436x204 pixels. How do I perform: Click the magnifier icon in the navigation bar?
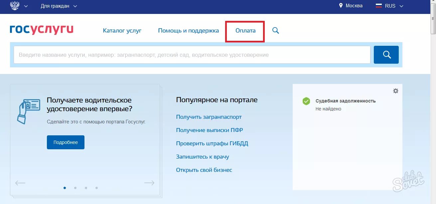click(276, 31)
